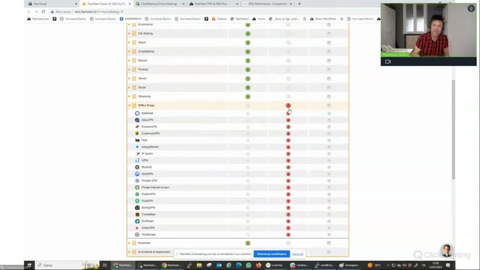
Task: Open the Dashboard bookmark
Action: pos(240,19)
